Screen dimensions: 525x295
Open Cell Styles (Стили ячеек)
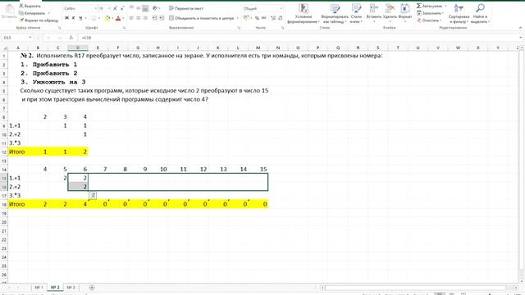356,14
